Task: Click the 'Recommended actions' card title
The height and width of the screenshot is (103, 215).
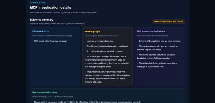Action: click(45, 92)
